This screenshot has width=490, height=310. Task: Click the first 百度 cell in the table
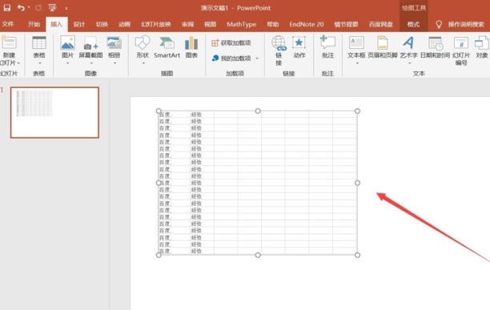[x=174, y=115]
